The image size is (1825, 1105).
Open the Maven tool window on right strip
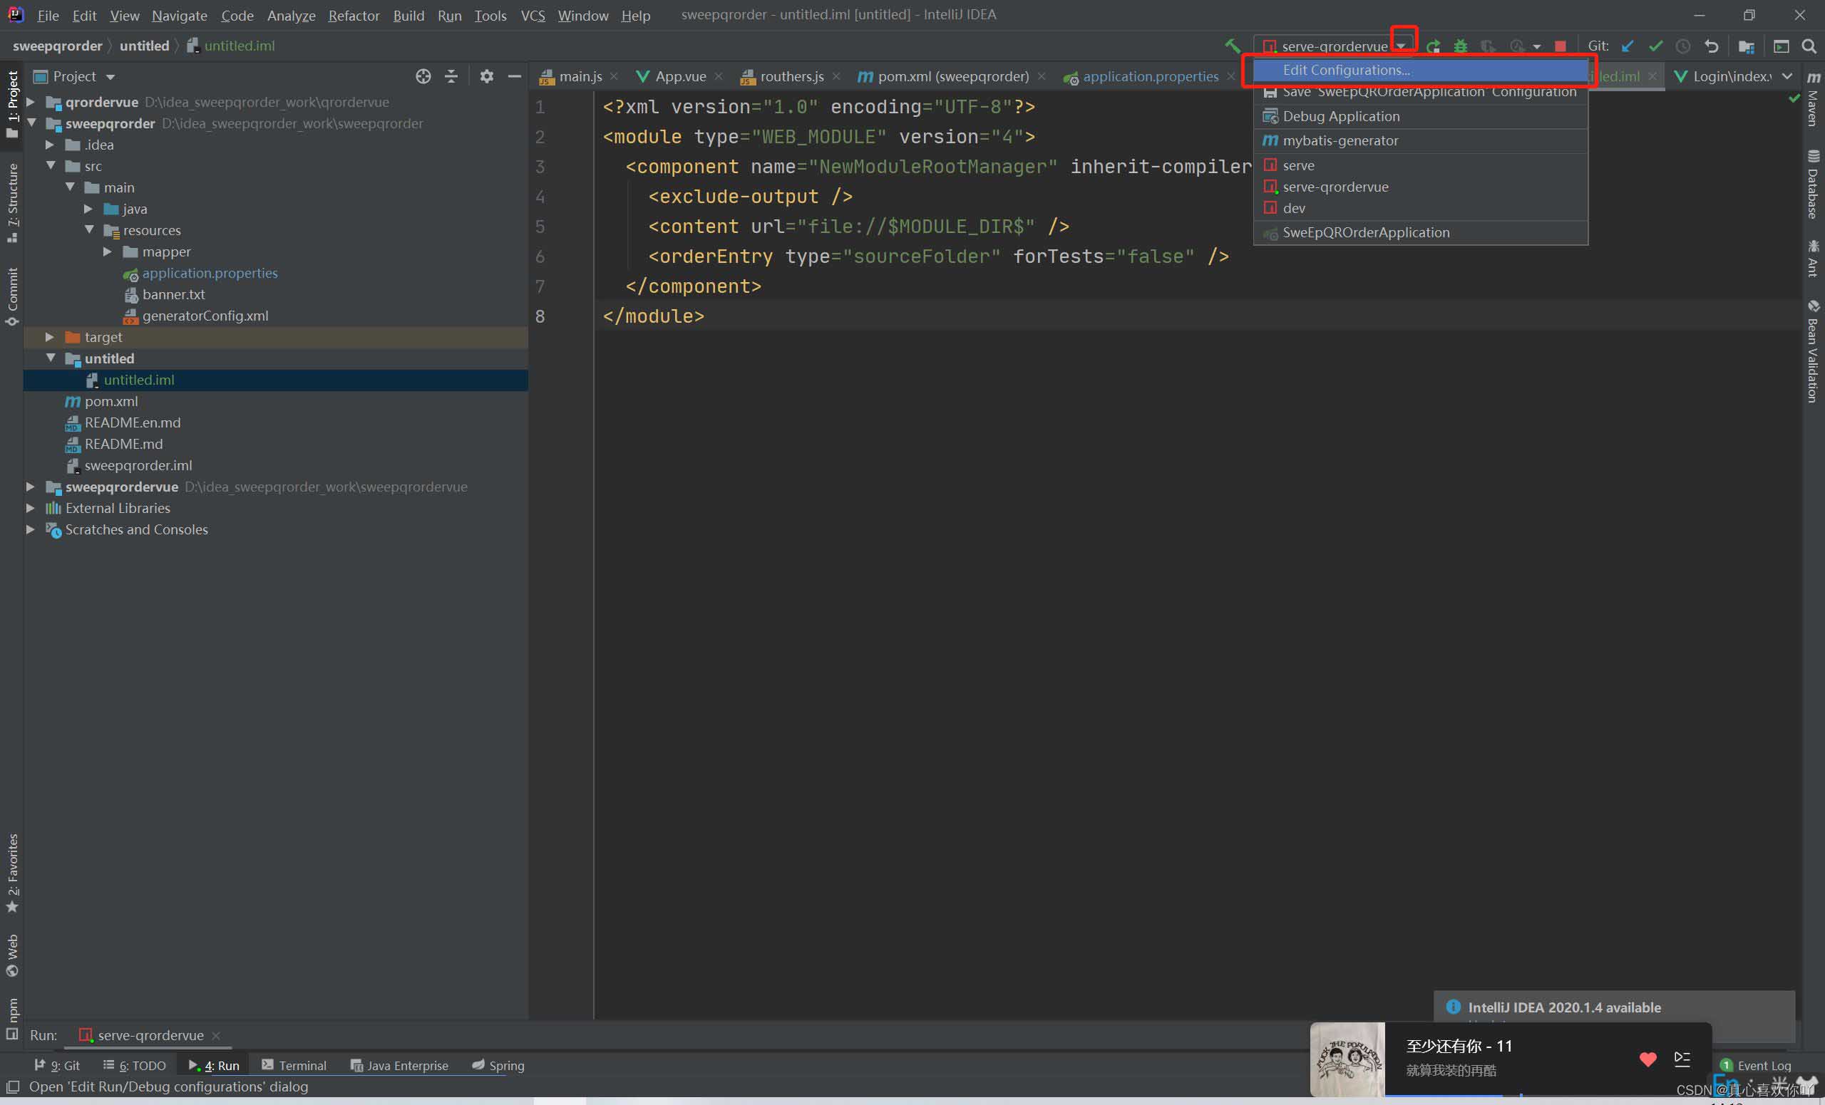[x=1813, y=100]
